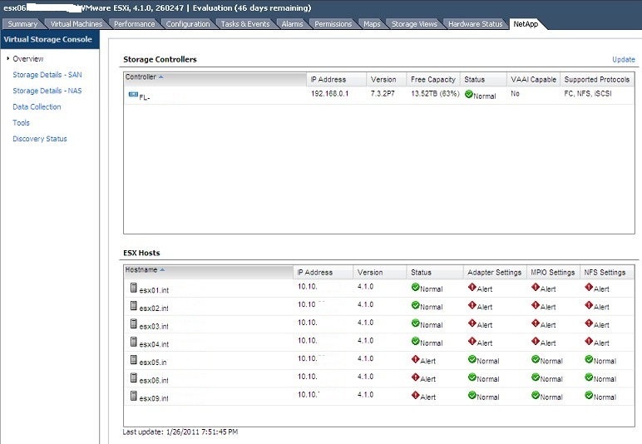Viewport: 642px width, 444px height.
Task: Open the Discovery Status page
Action: (x=40, y=139)
